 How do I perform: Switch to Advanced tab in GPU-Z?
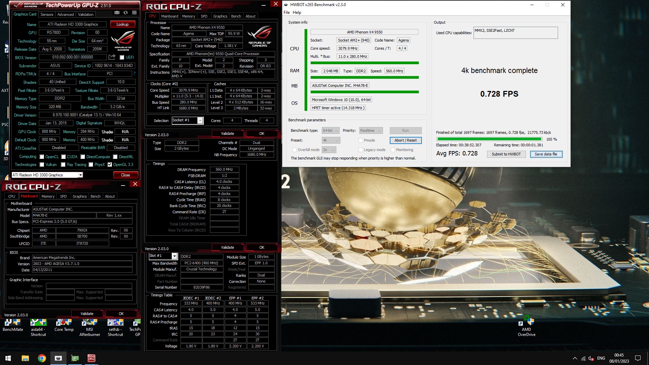click(66, 15)
